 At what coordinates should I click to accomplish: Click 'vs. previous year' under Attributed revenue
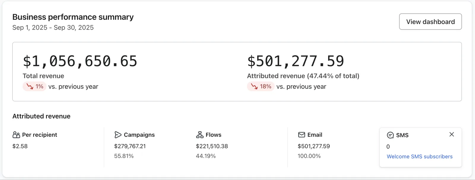click(x=301, y=87)
